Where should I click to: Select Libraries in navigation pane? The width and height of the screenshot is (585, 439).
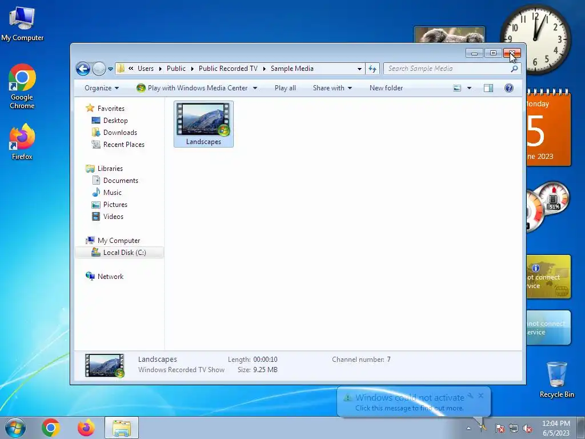110,169
